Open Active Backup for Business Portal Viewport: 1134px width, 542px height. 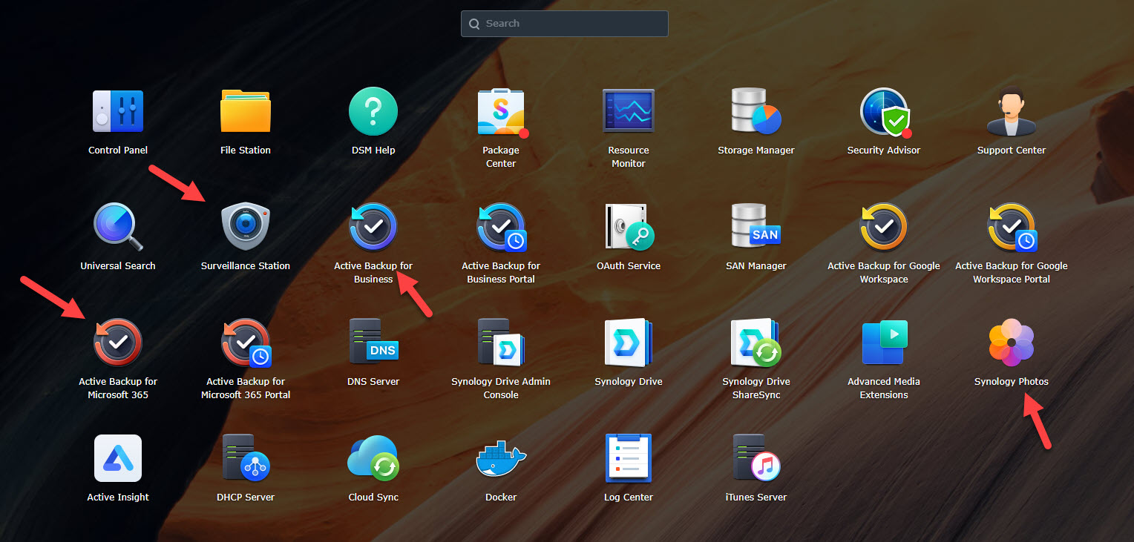pos(501,227)
